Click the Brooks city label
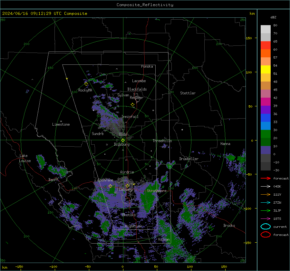 coord(229,226)
